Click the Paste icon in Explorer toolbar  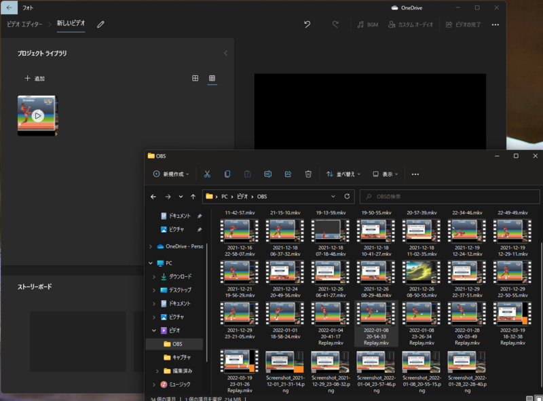pyautogui.click(x=247, y=174)
